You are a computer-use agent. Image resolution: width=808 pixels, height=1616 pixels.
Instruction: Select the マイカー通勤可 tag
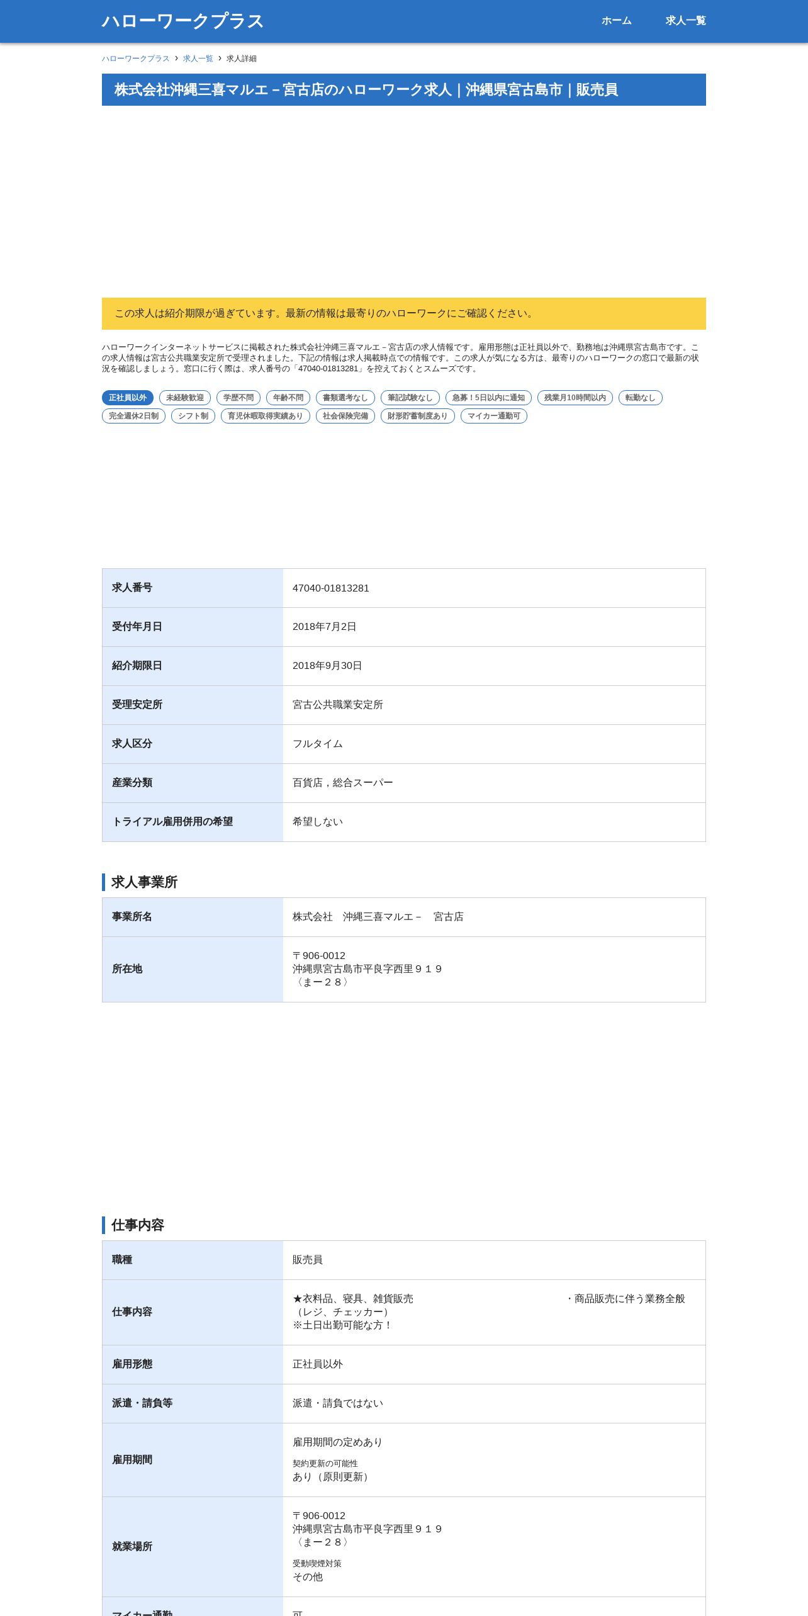[x=494, y=416]
